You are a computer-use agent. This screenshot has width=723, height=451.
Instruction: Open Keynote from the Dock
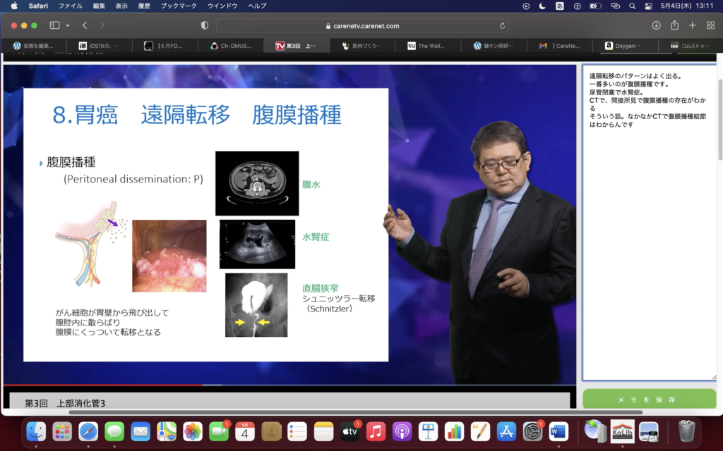click(428, 430)
